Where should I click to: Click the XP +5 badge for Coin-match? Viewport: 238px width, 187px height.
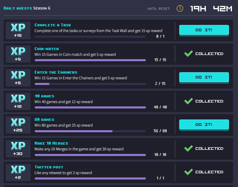pyautogui.click(x=18, y=54)
